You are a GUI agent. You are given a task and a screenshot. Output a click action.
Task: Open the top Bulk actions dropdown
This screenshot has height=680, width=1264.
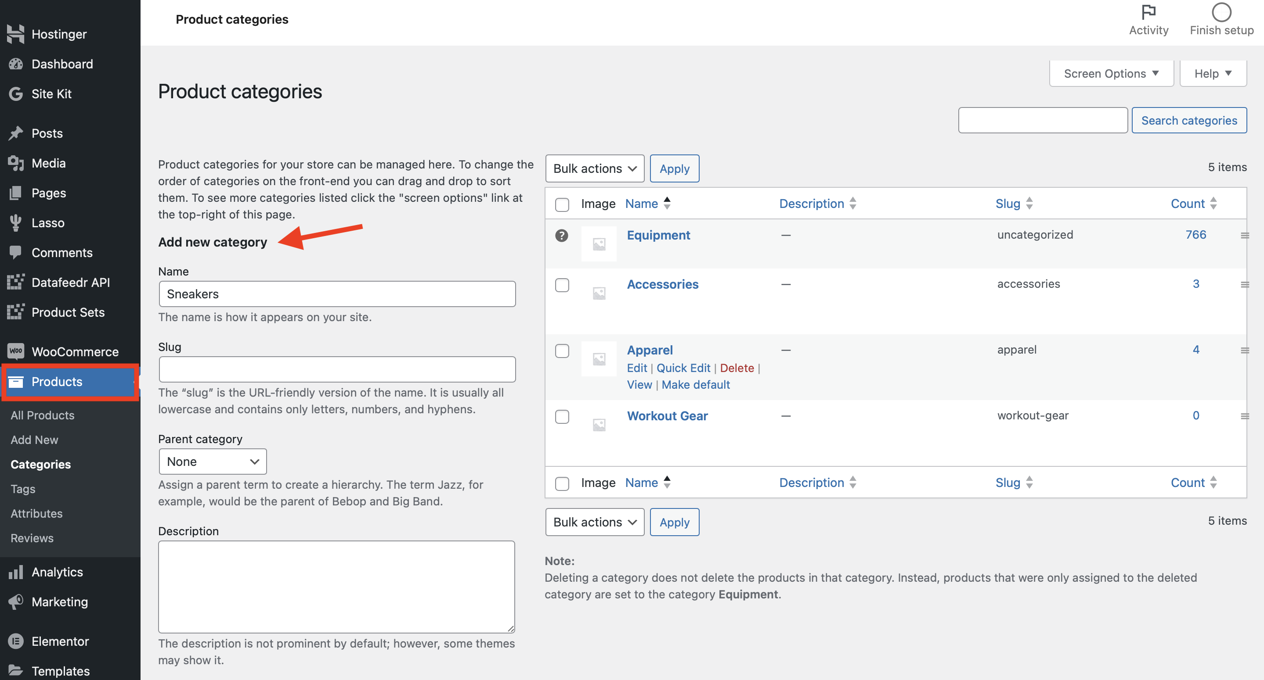[x=594, y=168]
